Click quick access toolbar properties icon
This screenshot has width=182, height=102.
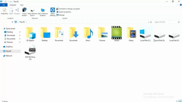click(x=5, y=1)
